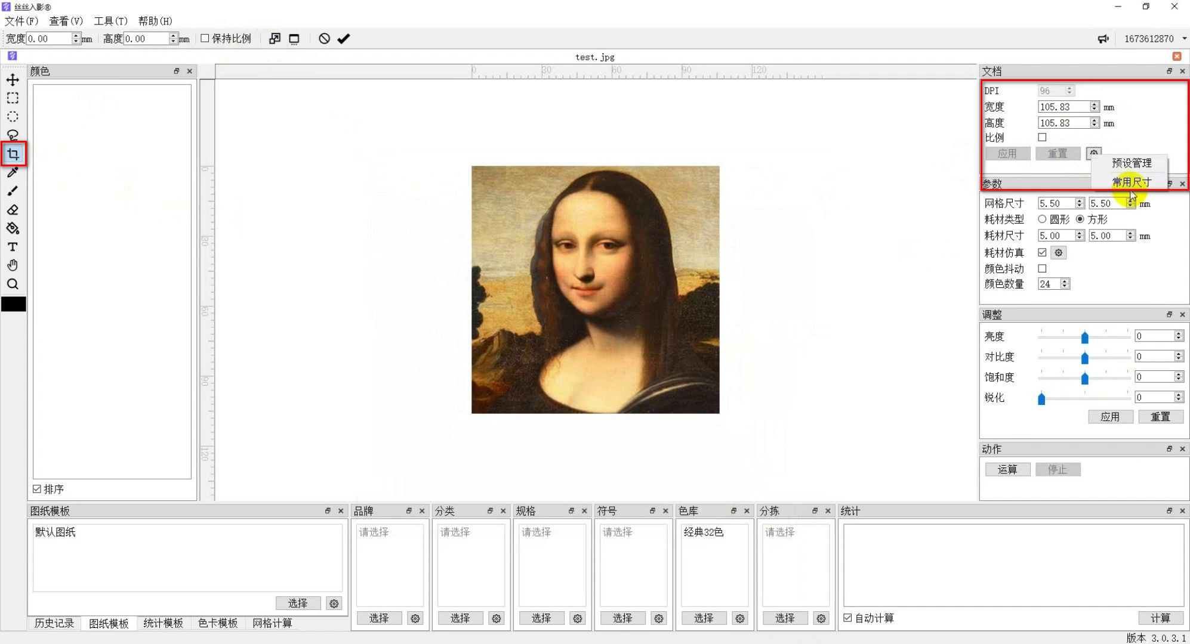Enable the 颜色抖动 checkbox
Image resolution: width=1190 pixels, height=644 pixels.
(x=1042, y=268)
